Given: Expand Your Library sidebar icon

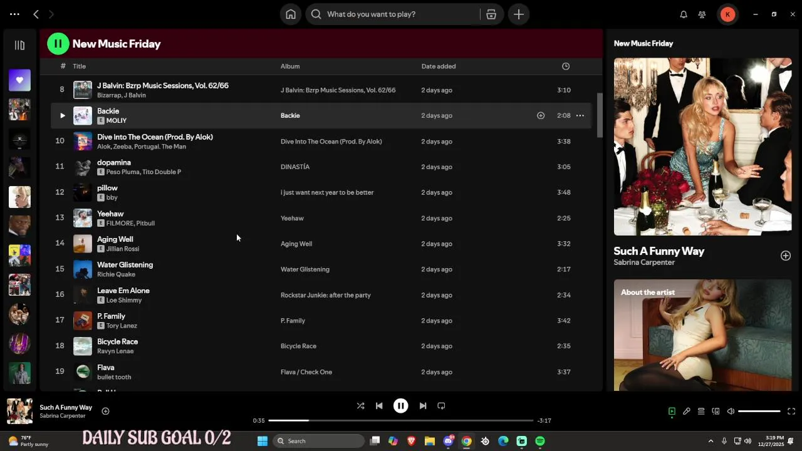Looking at the screenshot, I should tap(19, 45).
